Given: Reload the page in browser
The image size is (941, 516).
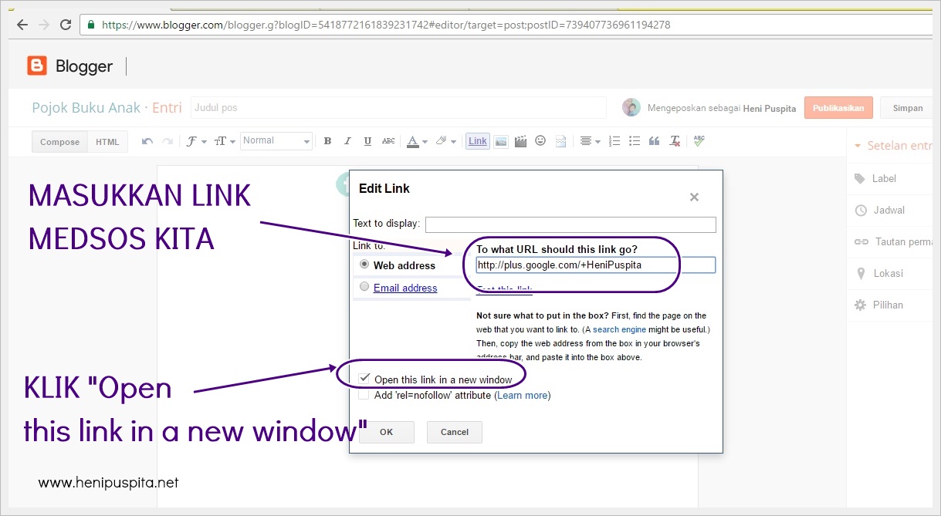Looking at the screenshot, I should (x=66, y=25).
